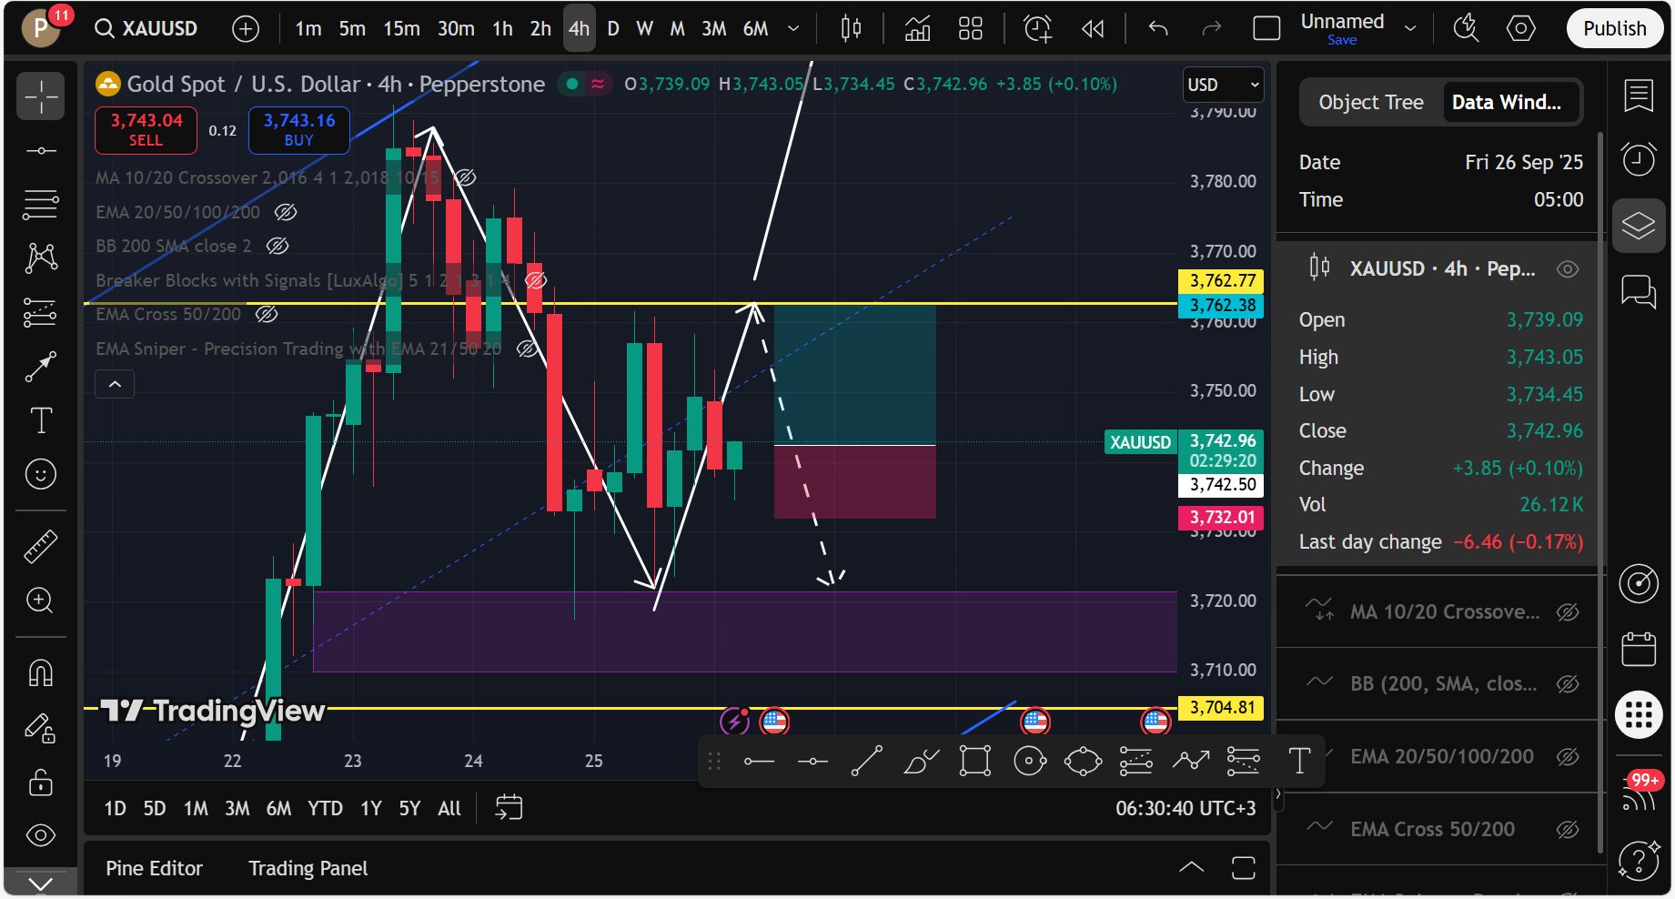Expand the left toolbar bottom chevron
This screenshot has height=899, width=1675.
click(41, 883)
